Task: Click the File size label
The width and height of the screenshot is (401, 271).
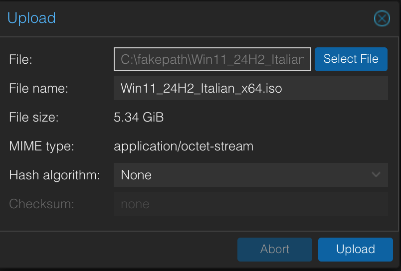Action: tap(34, 117)
